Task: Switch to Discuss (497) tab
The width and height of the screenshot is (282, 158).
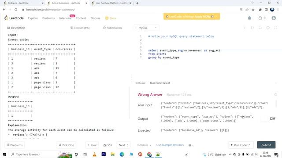Action: (x=80, y=28)
